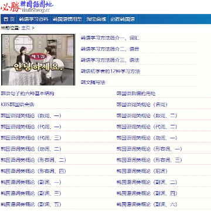Open 韩国语词类概论（代词、二）
Image resolution: width=211 pixels, height=211 pixels.
tap(147, 127)
